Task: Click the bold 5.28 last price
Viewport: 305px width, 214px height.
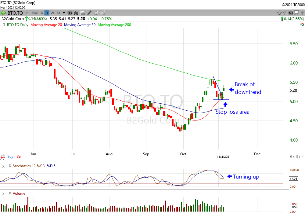Action: tap(81, 19)
